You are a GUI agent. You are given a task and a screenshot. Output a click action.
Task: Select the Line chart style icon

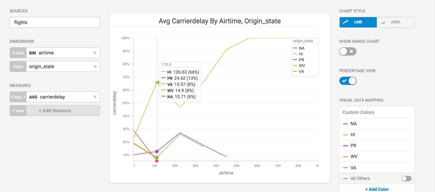(346, 22)
